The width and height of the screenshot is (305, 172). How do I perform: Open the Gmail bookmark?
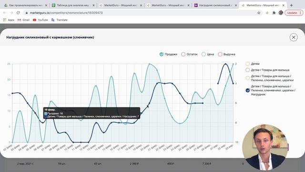(x=23, y=20)
